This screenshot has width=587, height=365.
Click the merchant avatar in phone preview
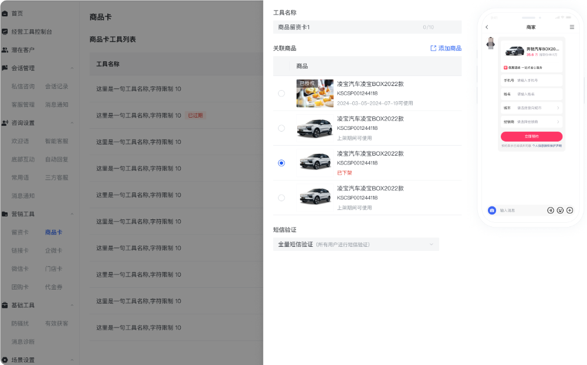pos(490,43)
